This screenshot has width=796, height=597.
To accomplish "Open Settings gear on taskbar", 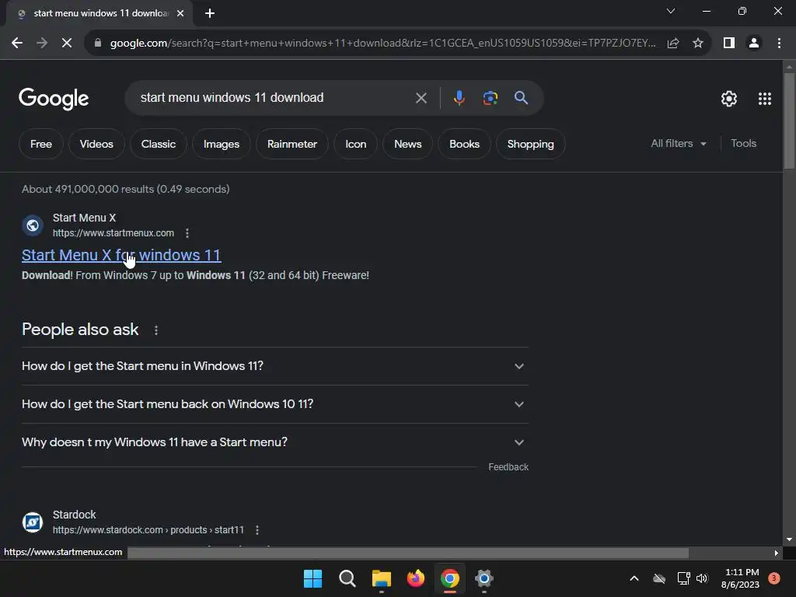I will point(484,578).
